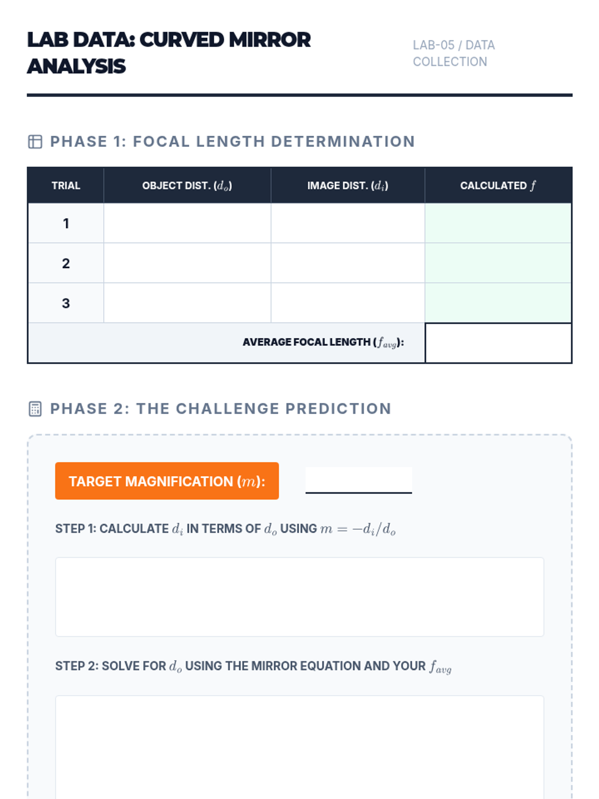
Task: Click the Image Dist. column header
Action: pyautogui.click(x=347, y=186)
